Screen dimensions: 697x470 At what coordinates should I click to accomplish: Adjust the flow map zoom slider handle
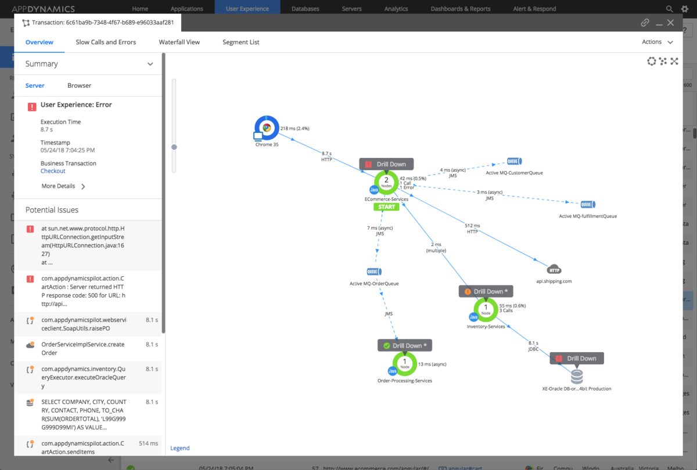click(x=174, y=147)
